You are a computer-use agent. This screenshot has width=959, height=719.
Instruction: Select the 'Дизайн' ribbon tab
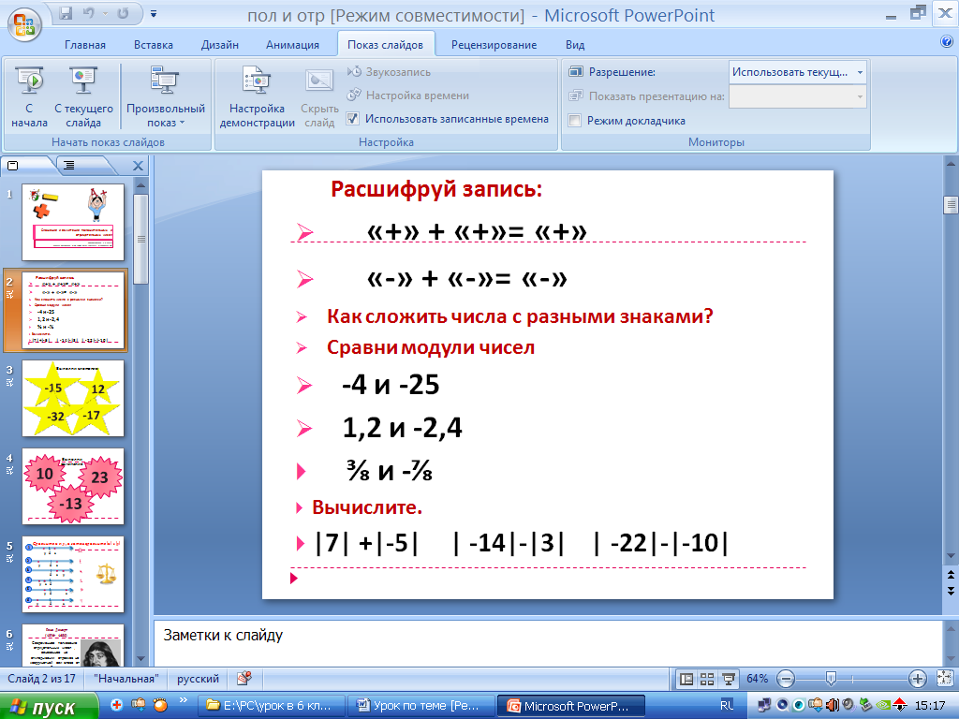(x=219, y=45)
